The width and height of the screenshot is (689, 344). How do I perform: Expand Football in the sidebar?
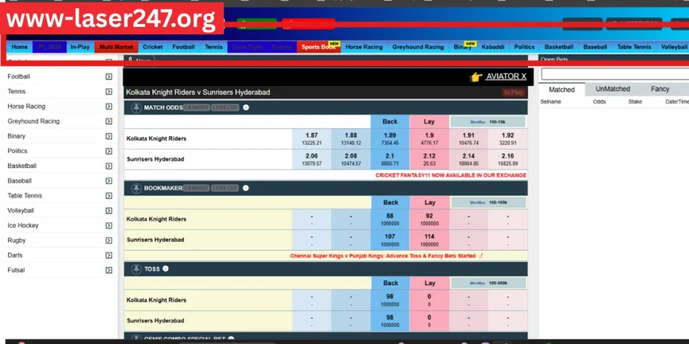tap(109, 77)
